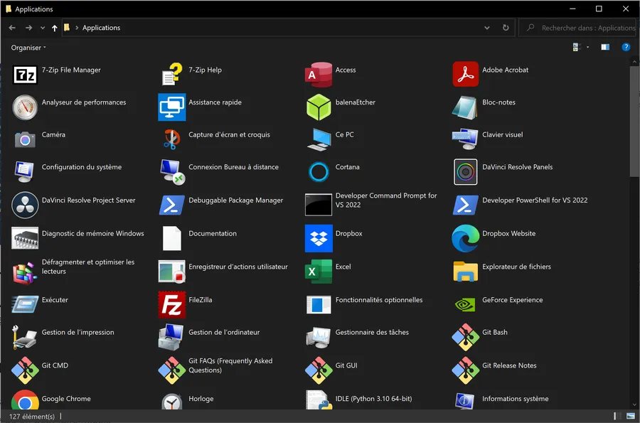Click the Caméra app icon
The height and width of the screenshot is (423, 640).
click(x=25, y=139)
